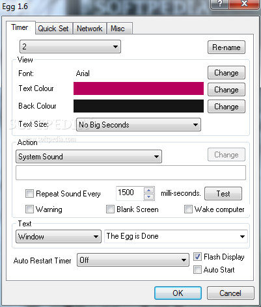Image resolution: width=261 pixels, height=307 pixels.
Task: Expand the Auto Restart Timer dropdown
Action: coord(133,260)
